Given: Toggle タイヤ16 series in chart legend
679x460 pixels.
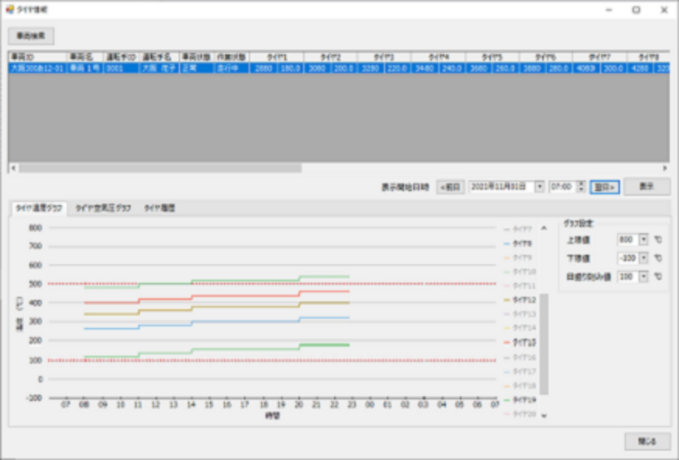Looking at the screenshot, I should click(x=520, y=357).
